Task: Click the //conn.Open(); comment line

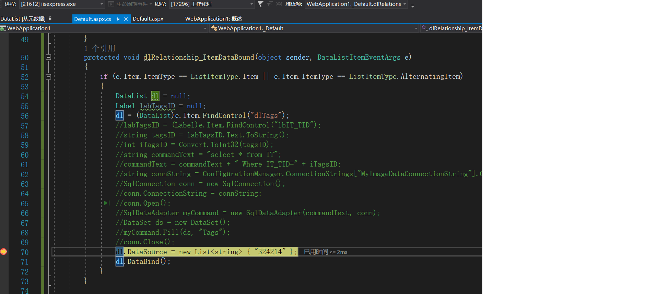Action: pyautogui.click(x=143, y=203)
